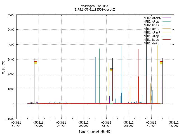Click the 'NPD1 start' legend label
179x134 pixels.
tap(152, 32)
